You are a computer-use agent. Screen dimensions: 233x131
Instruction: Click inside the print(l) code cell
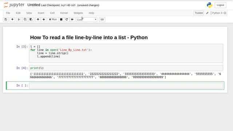pyautogui.click(x=126, y=68)
